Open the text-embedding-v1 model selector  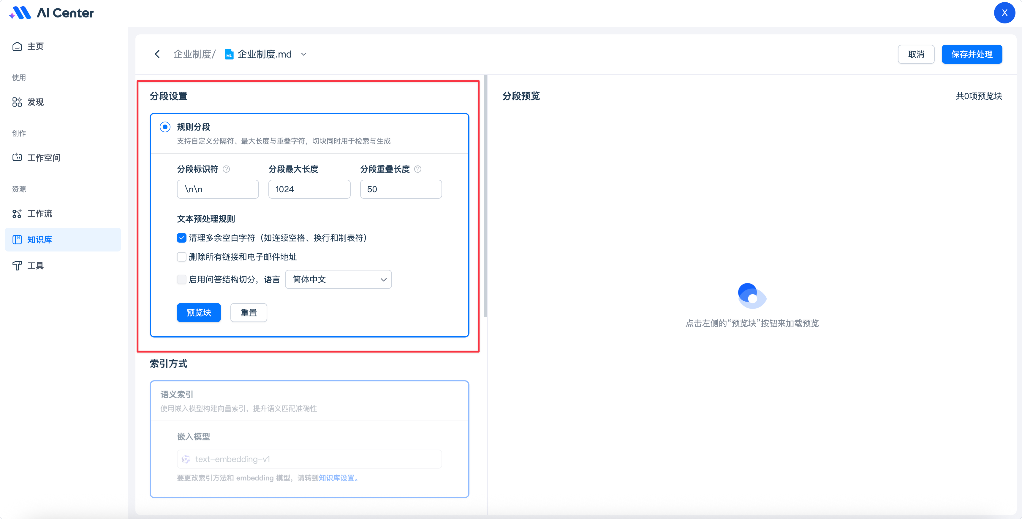click(x=309, y=459)
